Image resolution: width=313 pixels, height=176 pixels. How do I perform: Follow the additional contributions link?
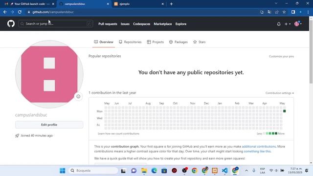point(259,147)
